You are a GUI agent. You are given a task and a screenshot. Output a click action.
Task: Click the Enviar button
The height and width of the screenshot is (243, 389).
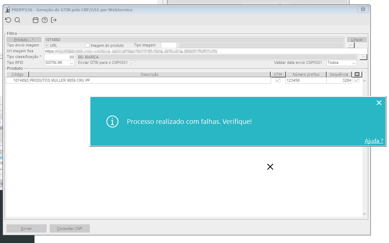(x=27, y=228)
